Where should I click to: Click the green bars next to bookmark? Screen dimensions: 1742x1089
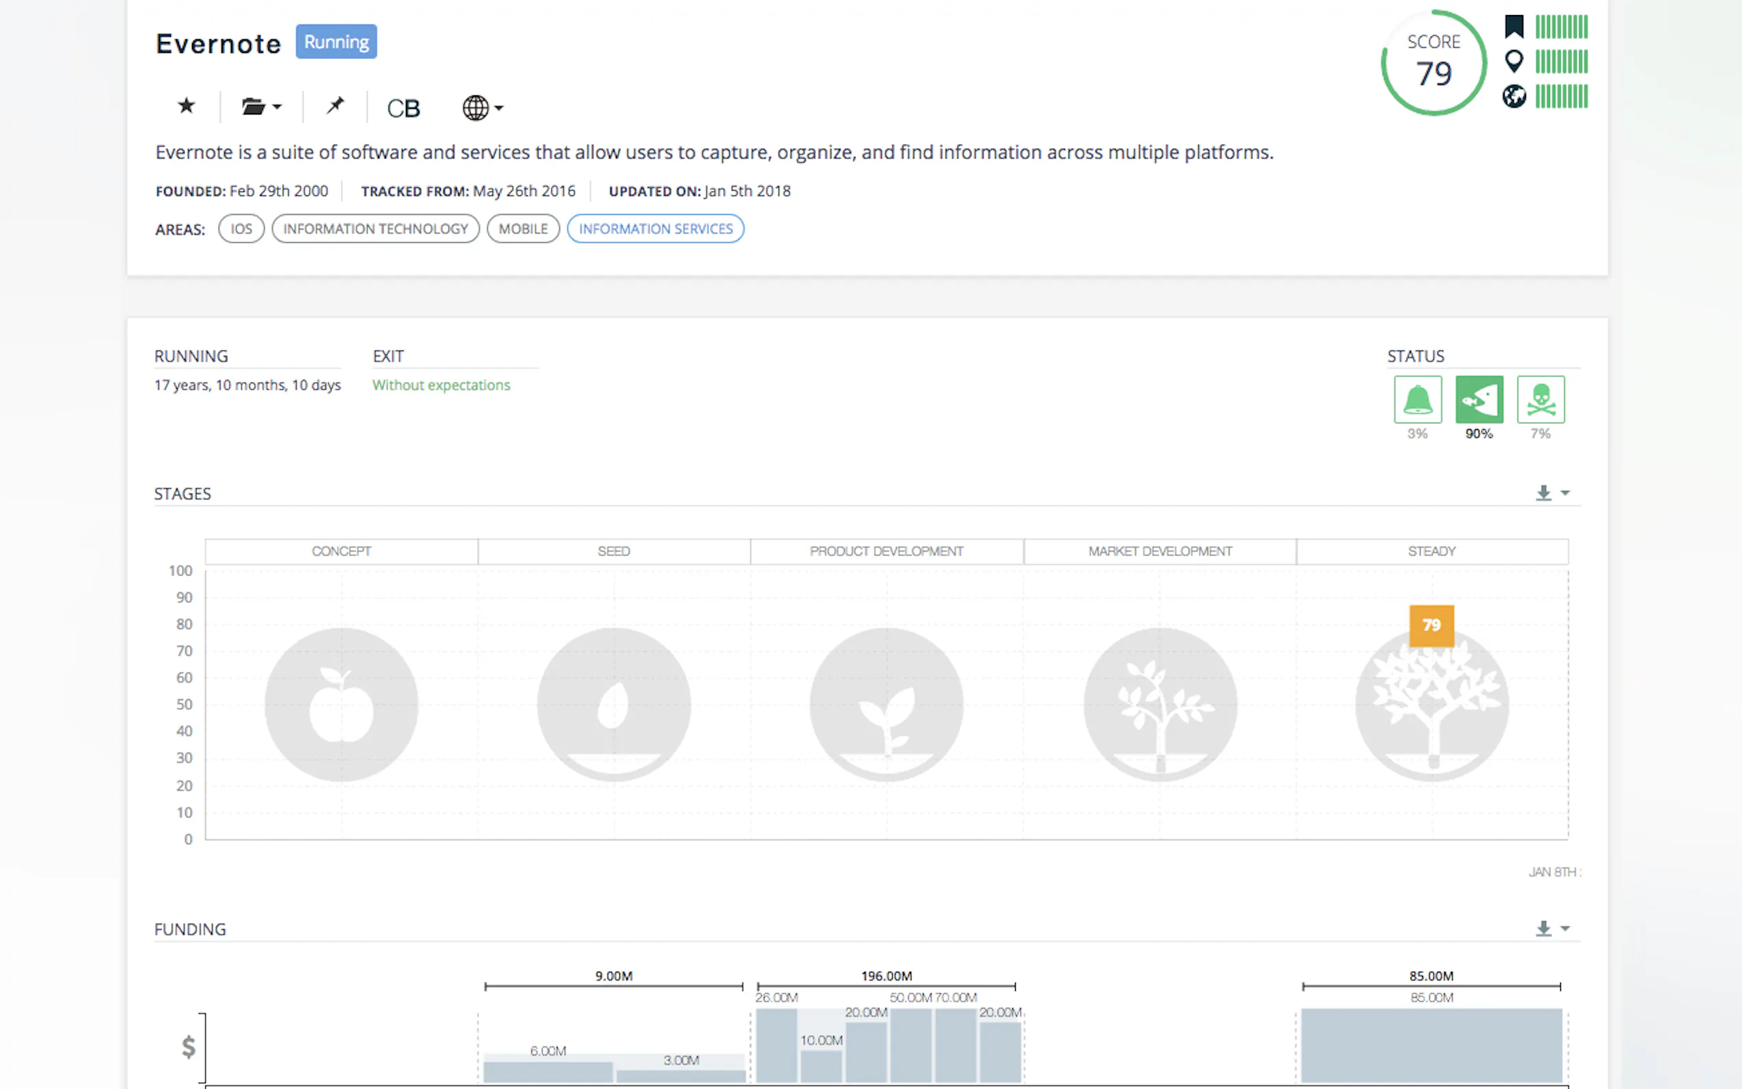coord(1561,27)
